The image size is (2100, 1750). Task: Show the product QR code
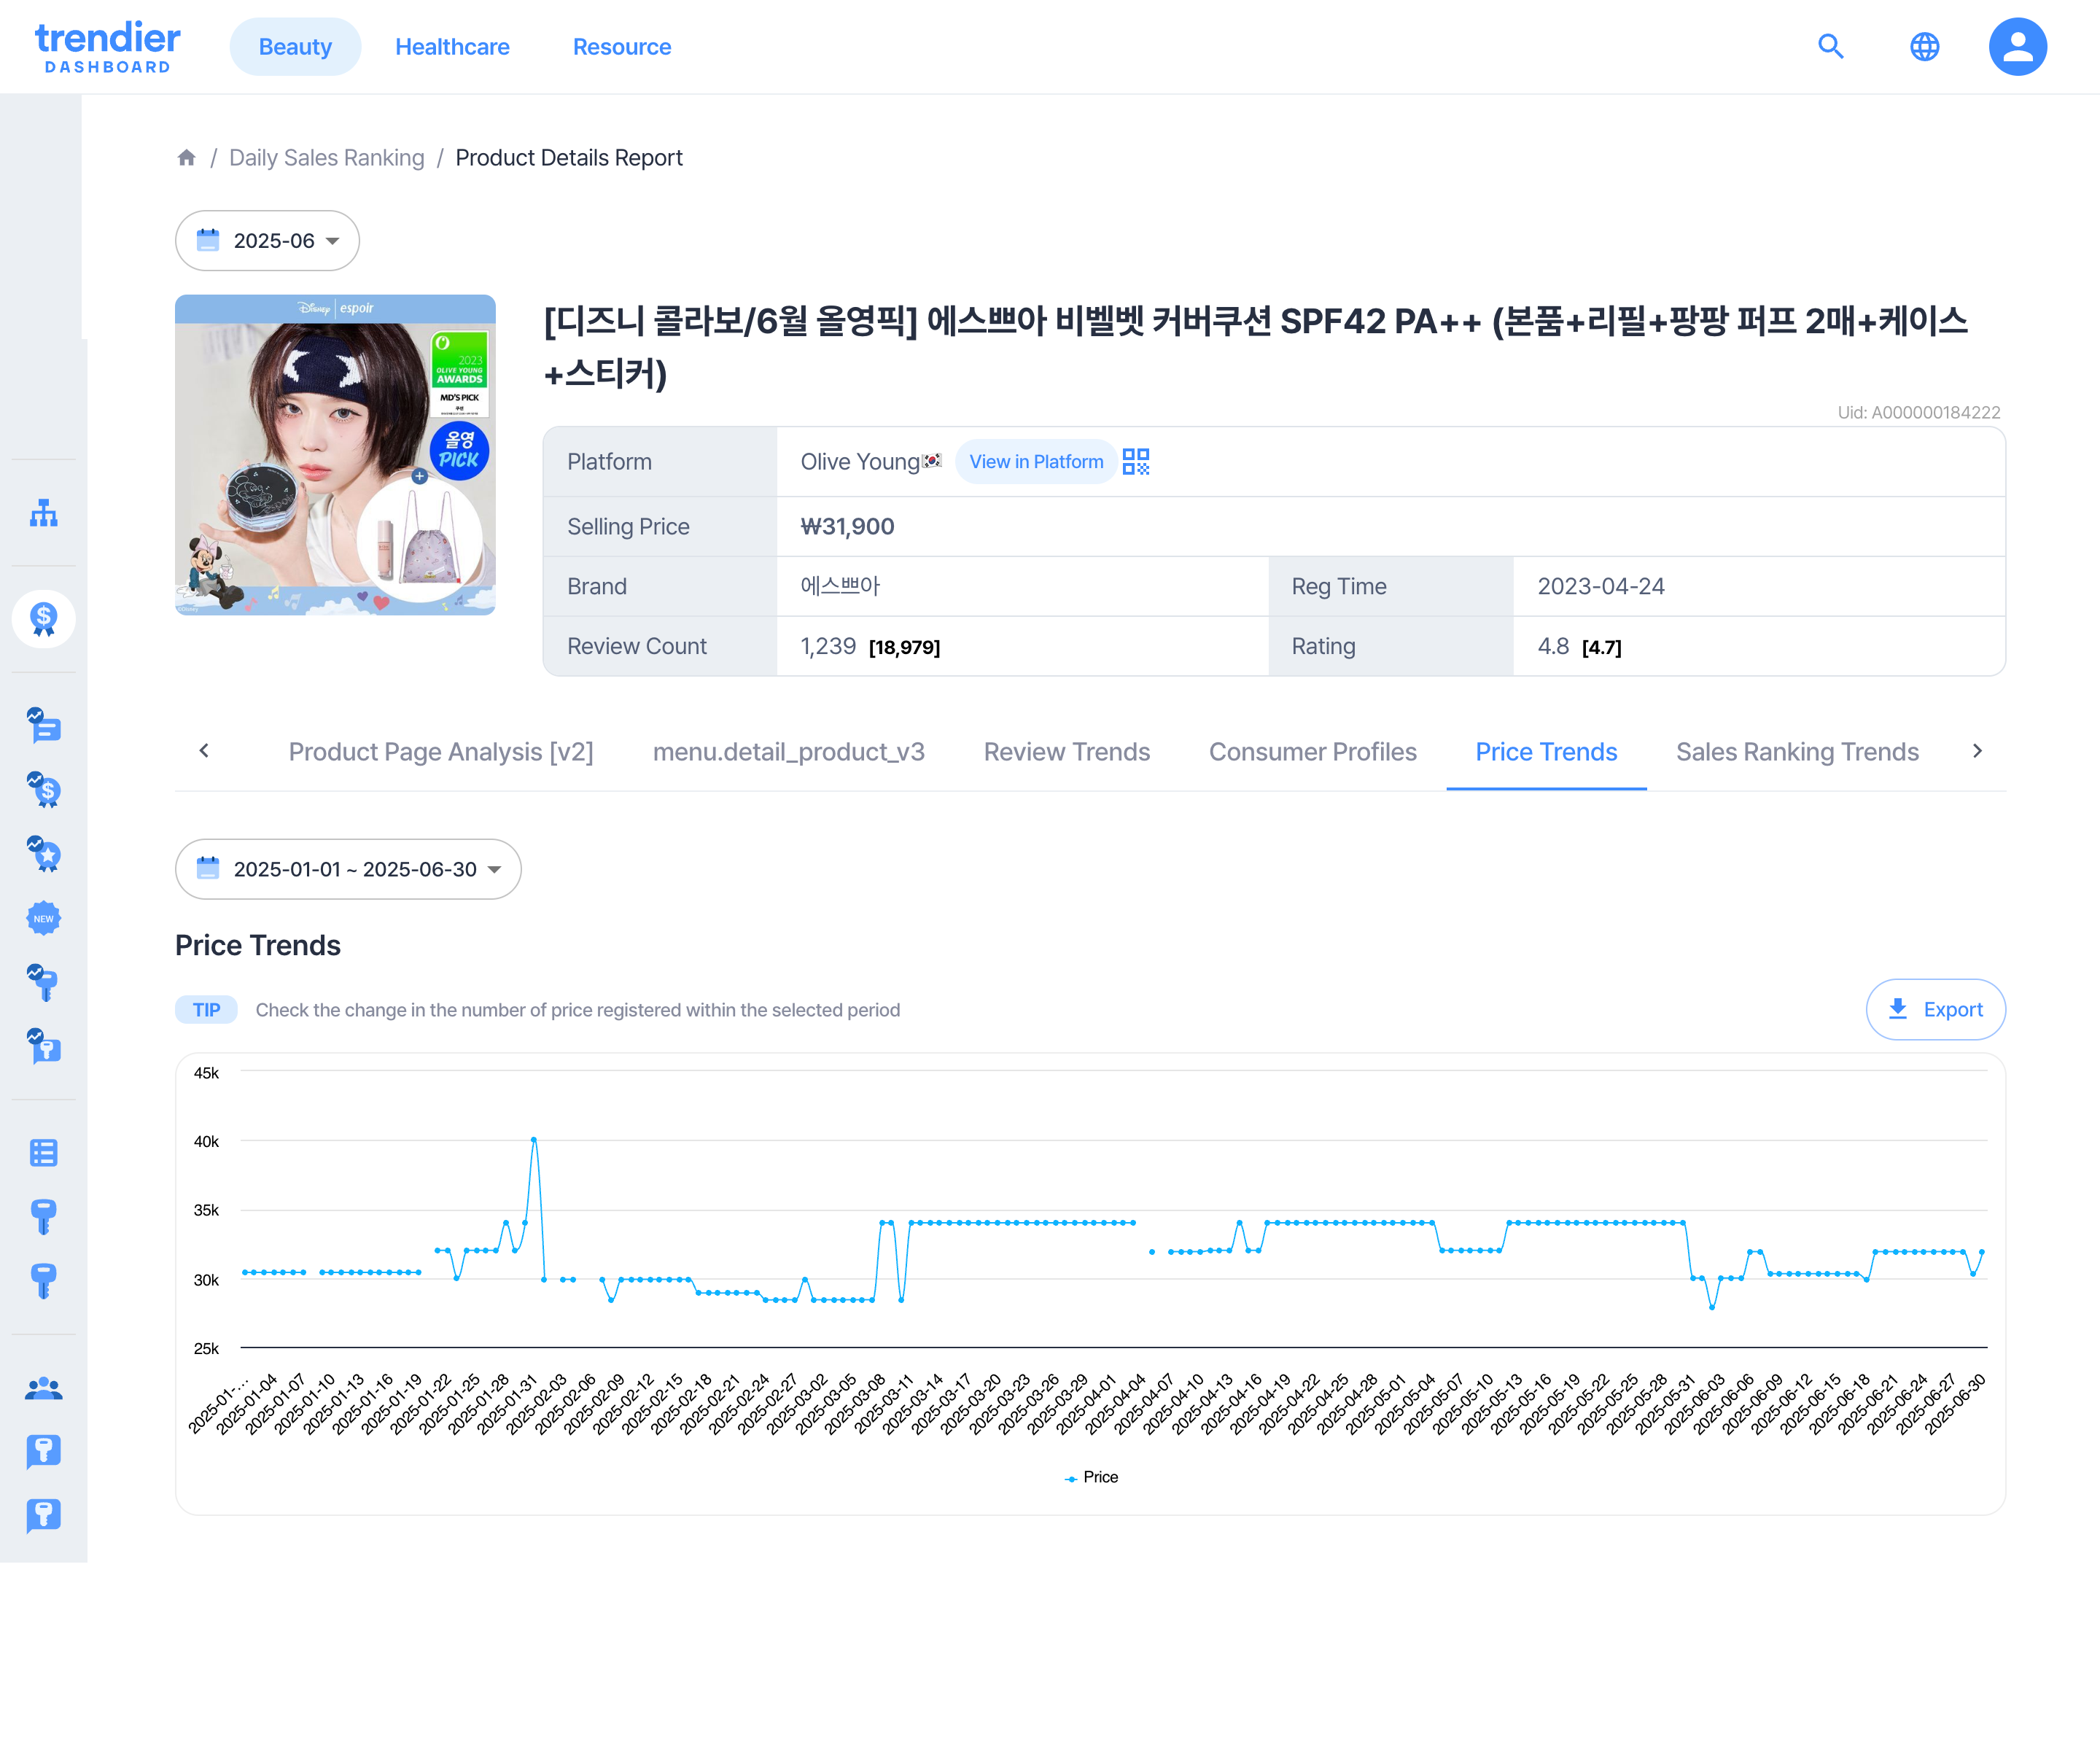1136,461
